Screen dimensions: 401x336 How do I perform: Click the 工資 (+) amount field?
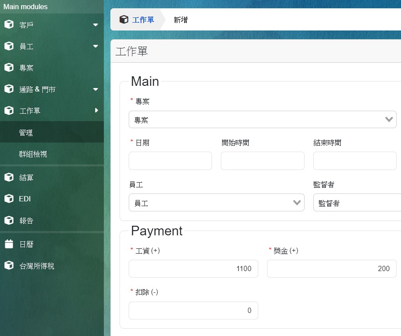[x=193, y=268]
